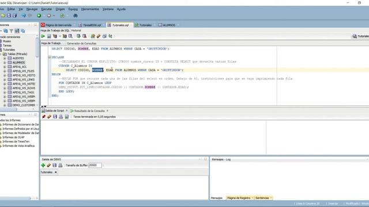Viewport: 369px width, 207px height.
Task: Open the Editar menu
Action: (x=11, y=9)
